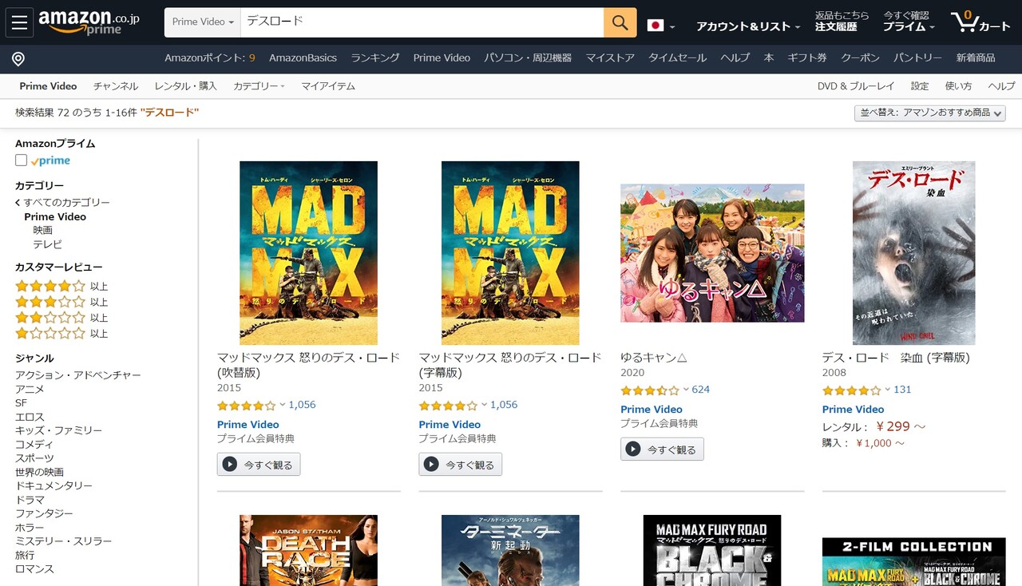Expand the カテゴリー submenu
This screenshot has width=1022, height=586.
point(259,85)
